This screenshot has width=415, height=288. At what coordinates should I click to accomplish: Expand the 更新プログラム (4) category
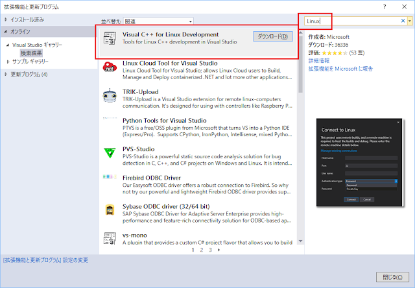click(6, 75)
